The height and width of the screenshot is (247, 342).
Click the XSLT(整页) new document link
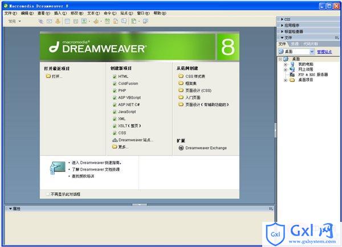pos(129,126)
